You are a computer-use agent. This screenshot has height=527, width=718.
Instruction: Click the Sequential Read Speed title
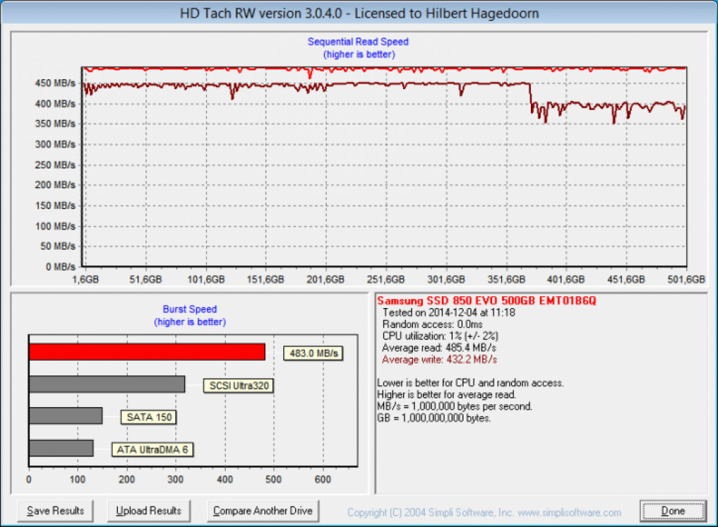coord(358,41)
